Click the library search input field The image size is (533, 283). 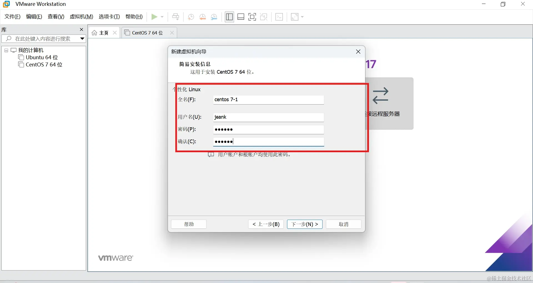point(43,39)
